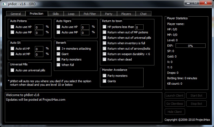This screenshot has height=127, width=214.
Task: Click the EXP progress bar
Action: click(x=190, y=46)
